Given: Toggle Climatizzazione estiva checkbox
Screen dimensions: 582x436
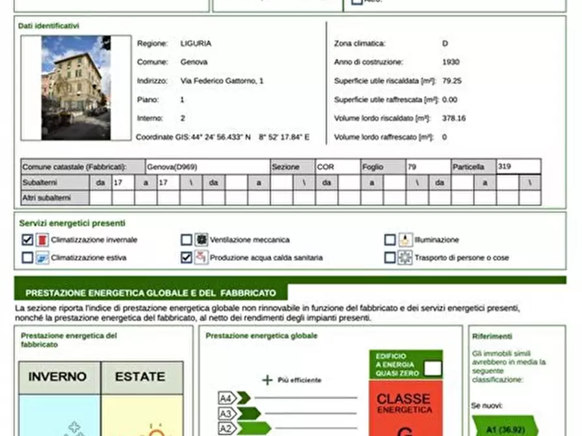Looking at the screenshot, I should point(27,258).
